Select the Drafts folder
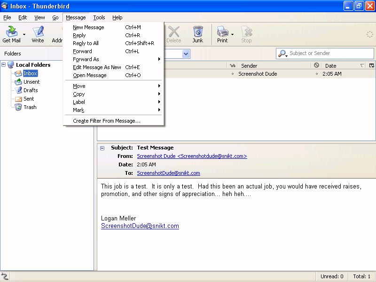 click(x=31, y=90)
